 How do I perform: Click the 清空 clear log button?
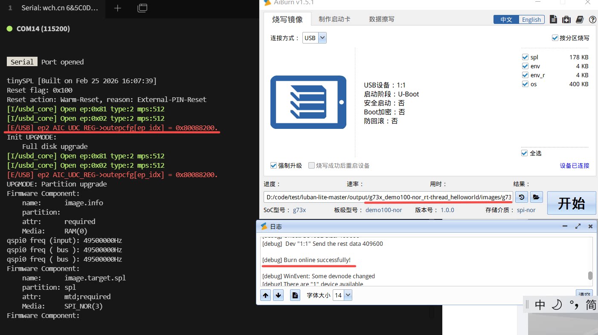pyautogui.click(x=584, y=294)
